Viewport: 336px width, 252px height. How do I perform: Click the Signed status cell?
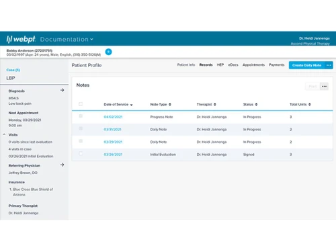249,155
